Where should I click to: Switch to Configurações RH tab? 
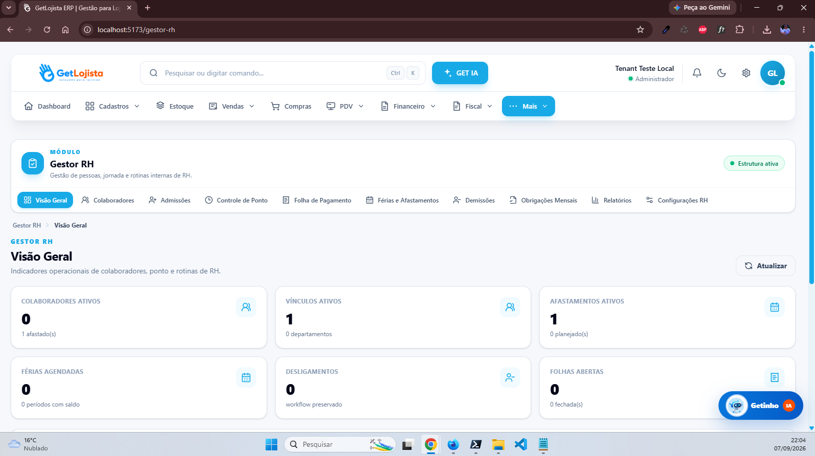[x=677, y=200]
